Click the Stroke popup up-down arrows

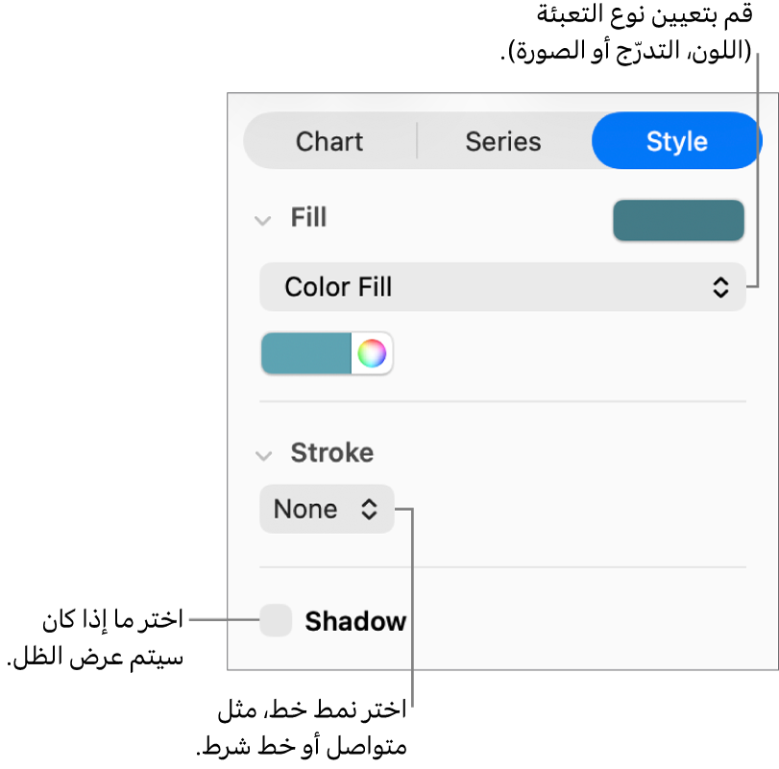[x=370, y=509]
